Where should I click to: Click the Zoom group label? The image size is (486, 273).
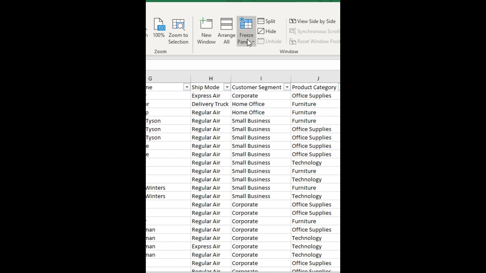point(160,52)
